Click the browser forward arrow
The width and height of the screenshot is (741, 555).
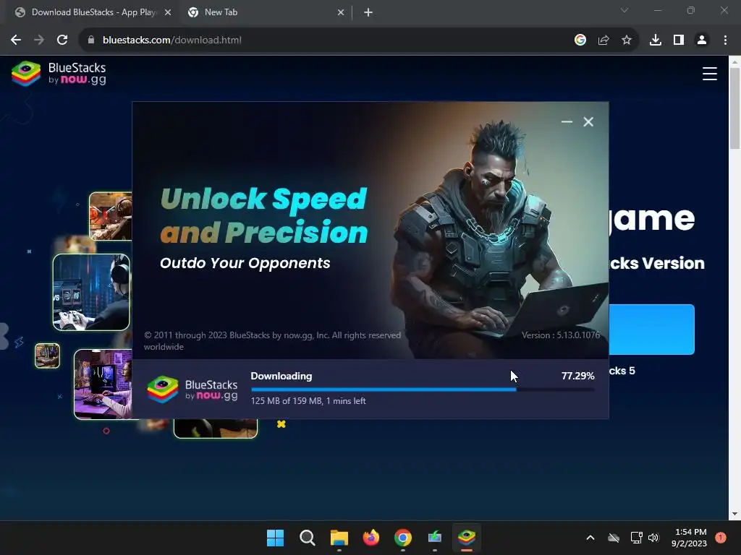39,40
